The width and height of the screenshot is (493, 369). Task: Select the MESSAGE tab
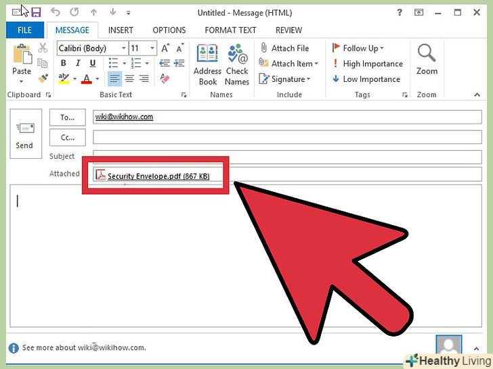click(72, 30)
